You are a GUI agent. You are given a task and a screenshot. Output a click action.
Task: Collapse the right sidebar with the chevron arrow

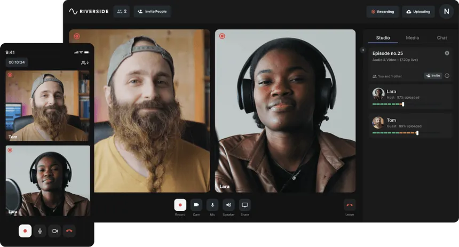point(363,50)
